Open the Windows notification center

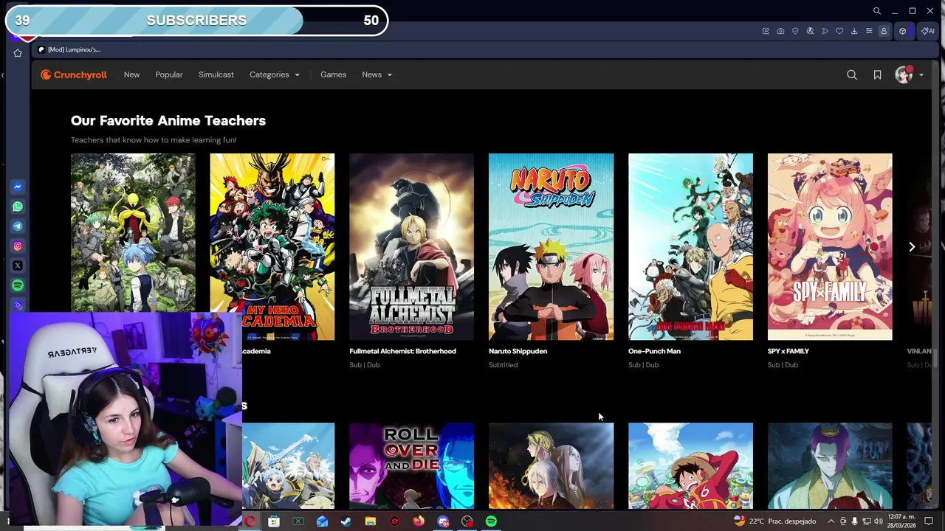[929, 521]
